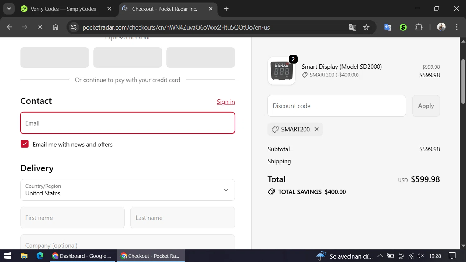Go forward to the next page
This screenshot has width=466, height=262.
pyautogui.click(x=25, y=27)
